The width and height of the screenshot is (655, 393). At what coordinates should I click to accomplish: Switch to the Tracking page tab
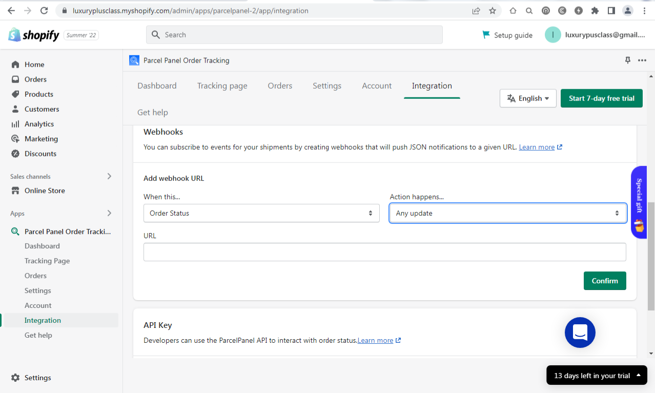pyautogui.click(x=222, y=86)
